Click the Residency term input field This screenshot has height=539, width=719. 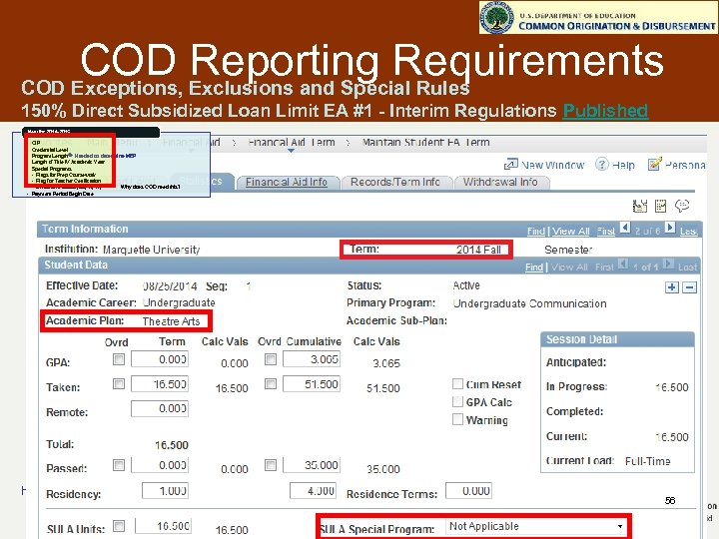click(165, 491)
